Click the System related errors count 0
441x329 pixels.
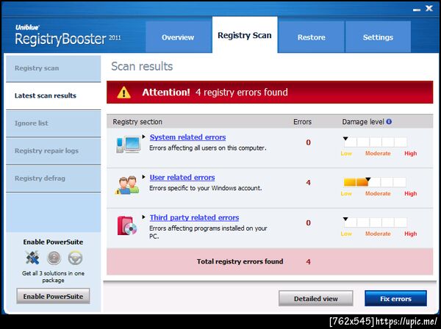click(x=308, y=142)
